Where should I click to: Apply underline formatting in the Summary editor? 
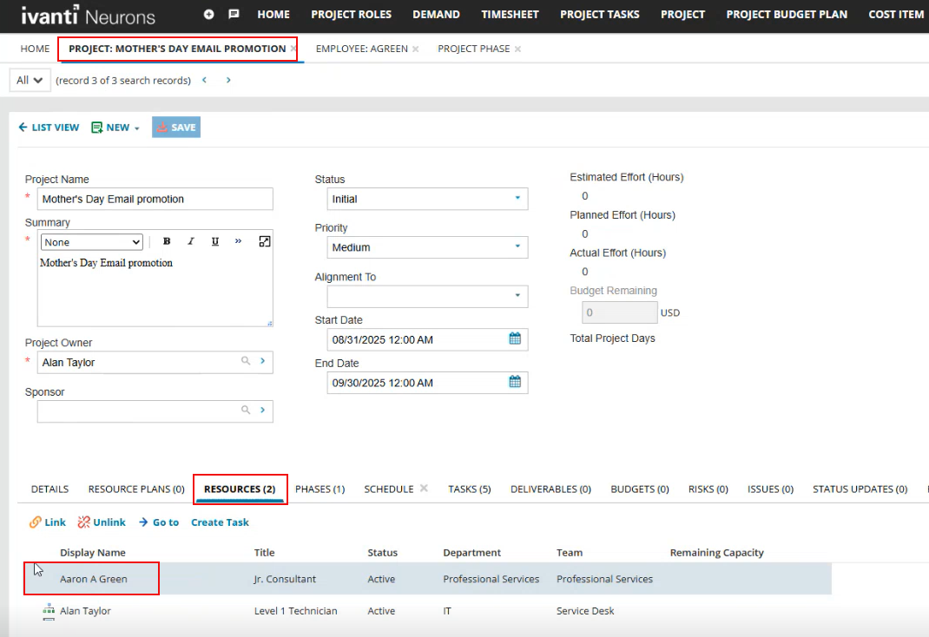tap(214, 241)
